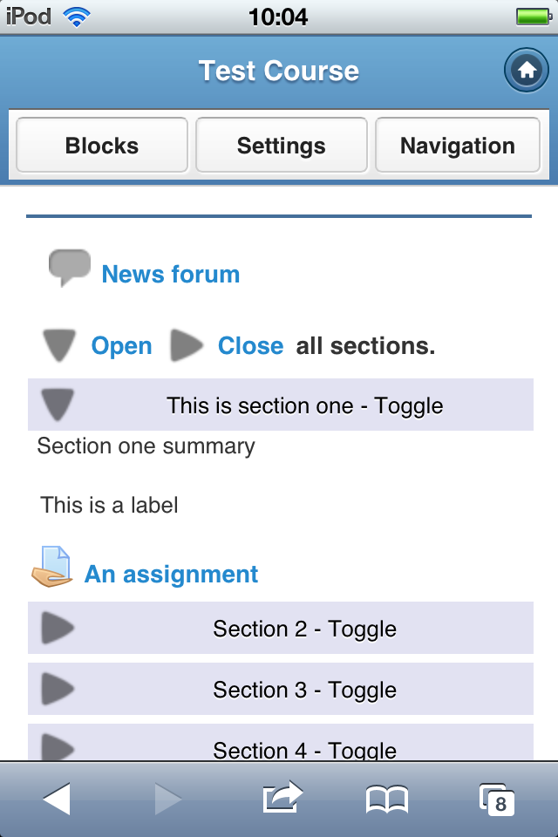Image resolution: width=558 pixels, height=837 pixels.
Task: Open the An assignment link
Action: click(x=172, y=575)
